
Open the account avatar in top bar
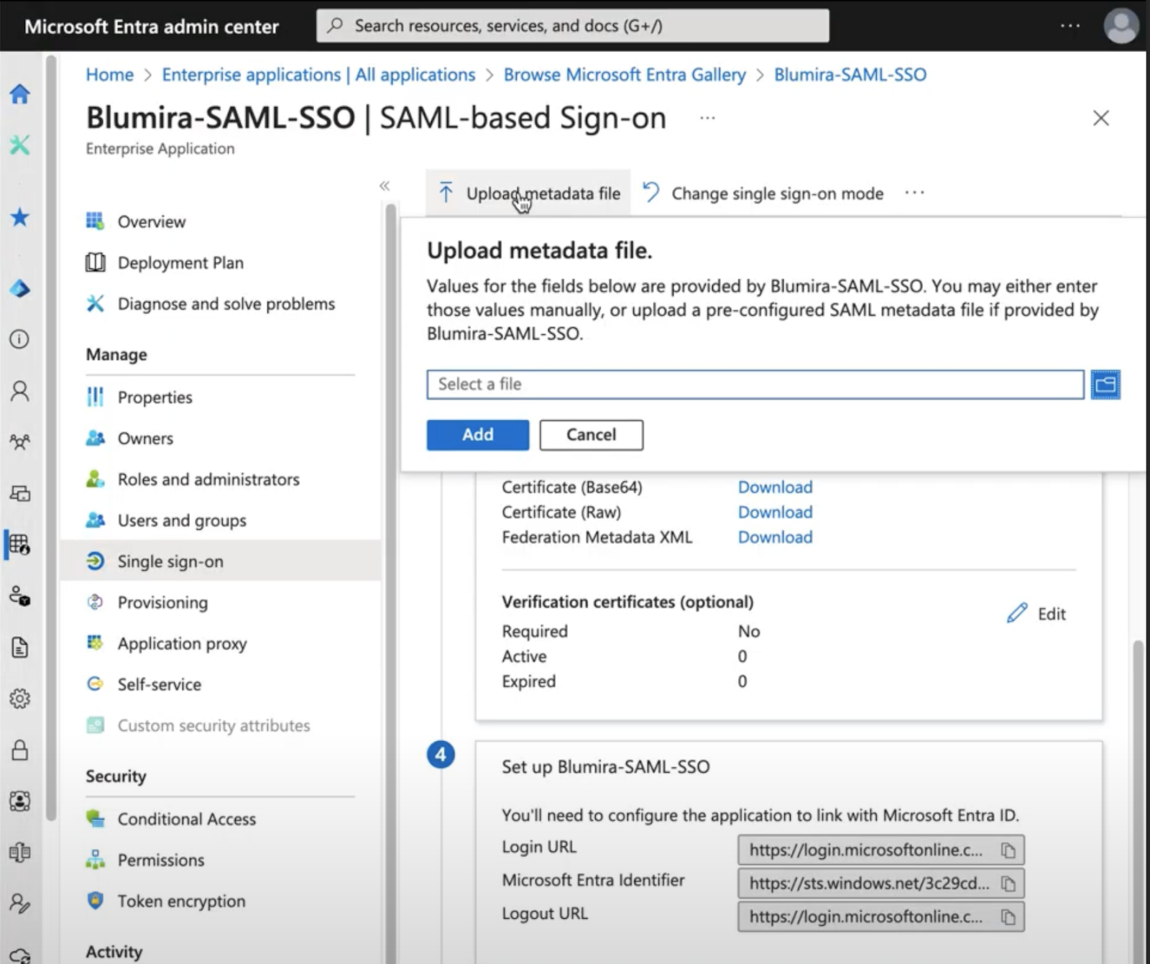1121,26
